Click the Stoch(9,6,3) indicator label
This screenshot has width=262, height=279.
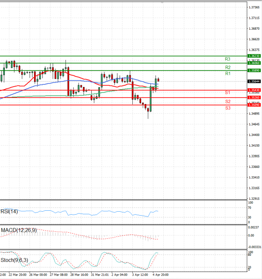(x=14, y=260)
